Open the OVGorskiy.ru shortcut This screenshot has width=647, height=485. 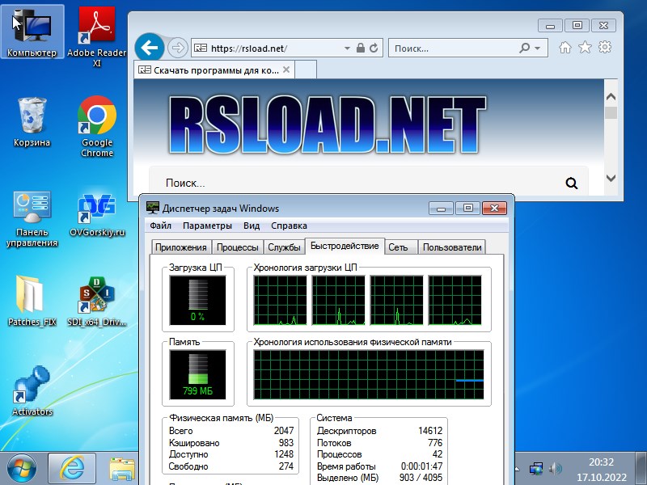(96, 214)
